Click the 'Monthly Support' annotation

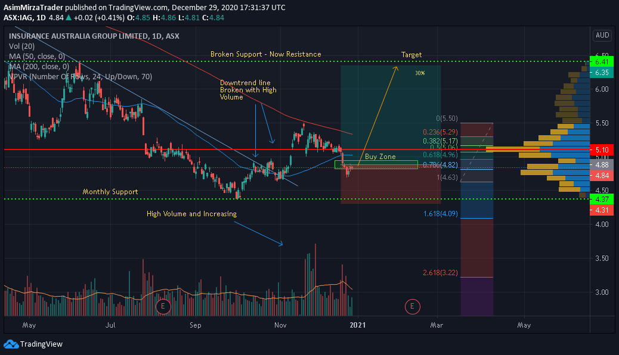[x=110, y=192]
